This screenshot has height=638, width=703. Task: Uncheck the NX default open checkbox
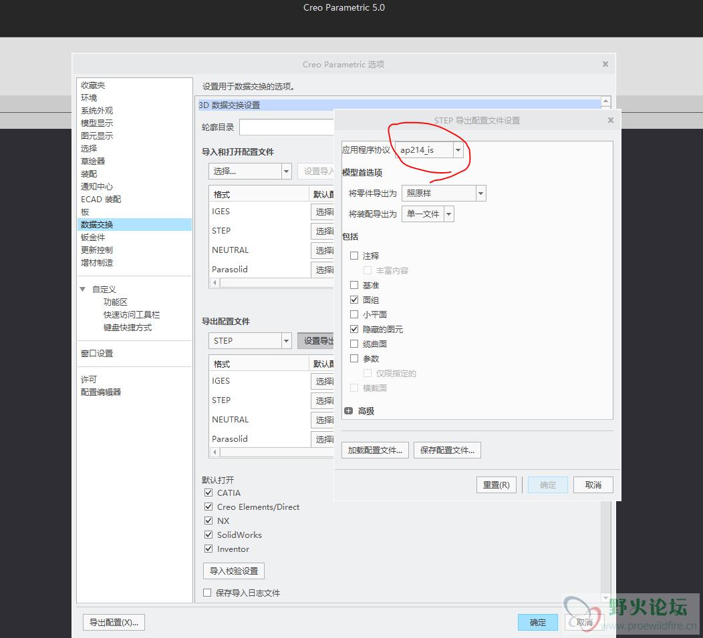[208, 521]
